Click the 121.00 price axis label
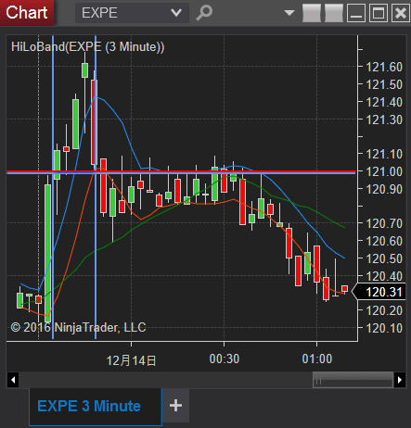This screenshot has width=411, height=428. (384, 171)
